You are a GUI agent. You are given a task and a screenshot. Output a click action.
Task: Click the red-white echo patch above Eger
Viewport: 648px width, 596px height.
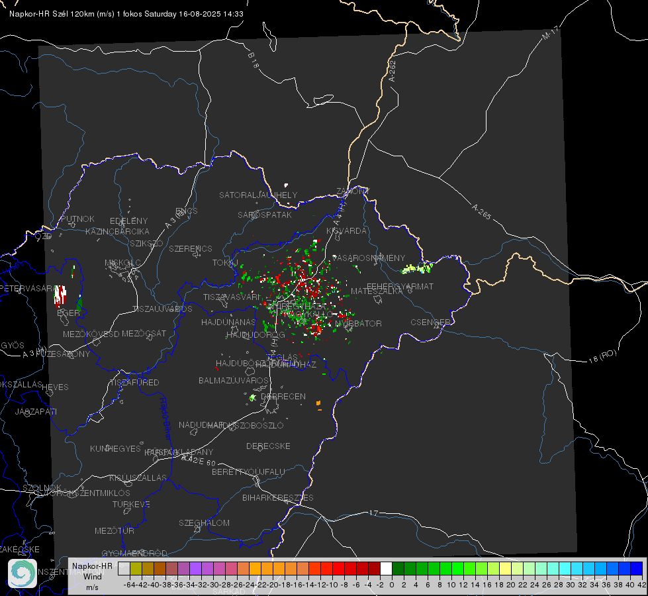60,295
